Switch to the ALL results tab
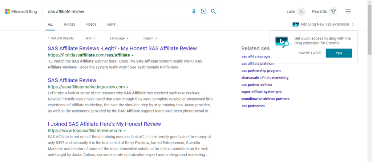 pos(50,25)
